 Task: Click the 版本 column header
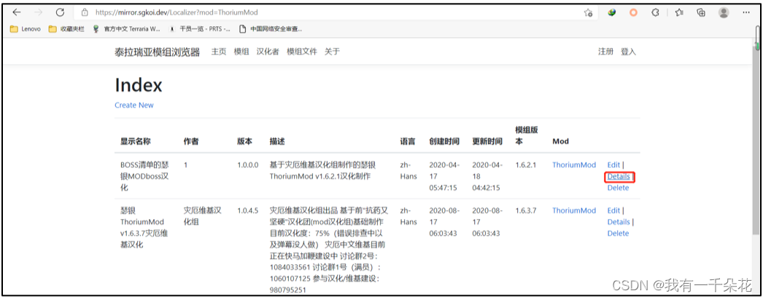[x=245, y=141]
